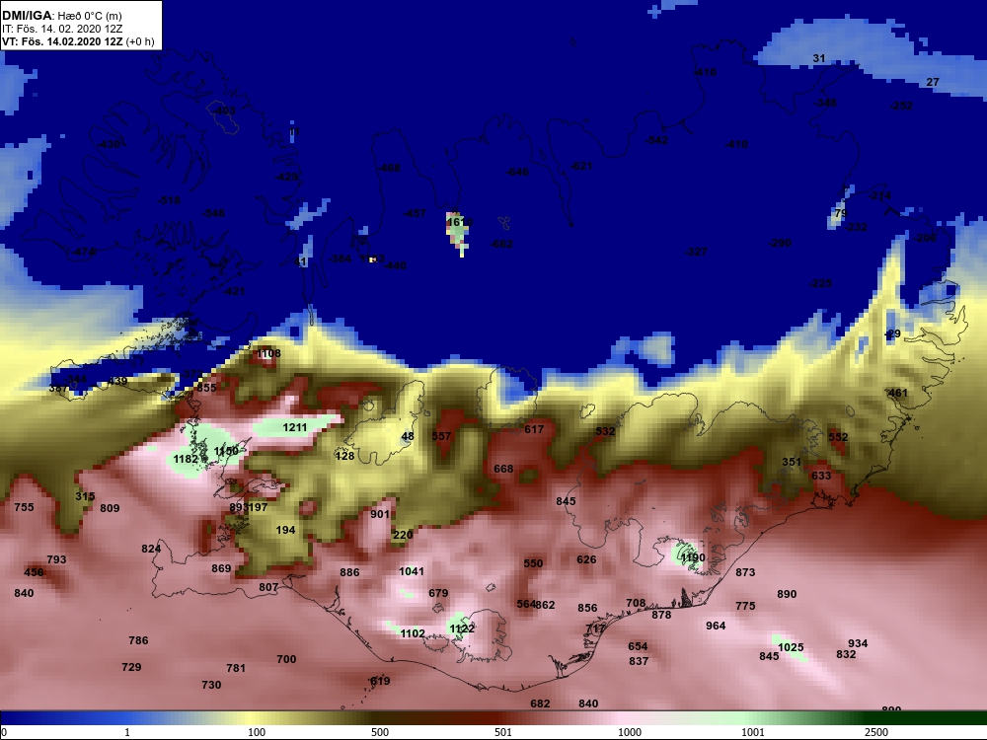Click the map value '964'
The width and height of the screenshot is (987, 740).
[716, 626]
